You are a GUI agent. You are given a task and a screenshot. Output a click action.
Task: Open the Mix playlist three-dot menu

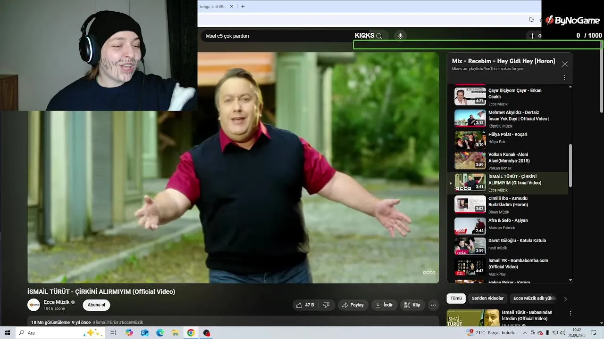pos(565,78)
